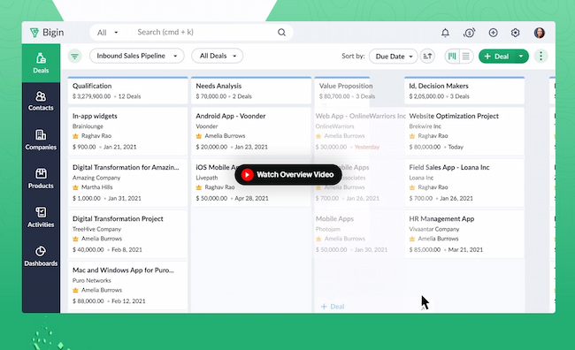Open the Contacts module in sidebar
575x350 pixels.
tap(41, 101)
